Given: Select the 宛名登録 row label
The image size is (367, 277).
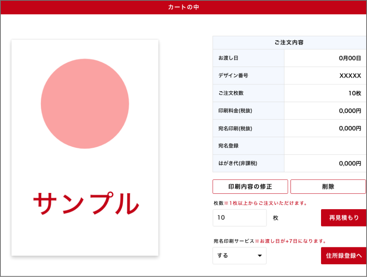Looking at the screenshot, I should pos(228,146).
